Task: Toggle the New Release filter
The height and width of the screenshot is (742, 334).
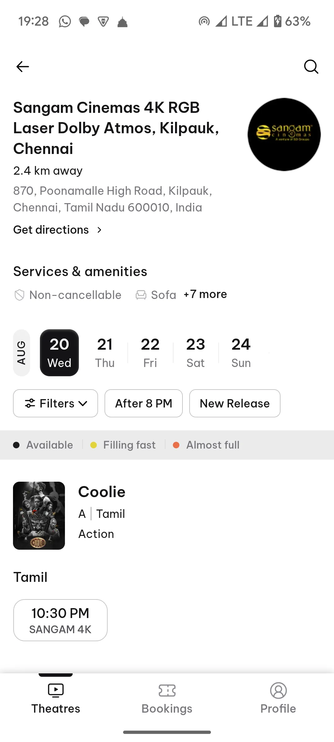Action: [x=235, y=403]
